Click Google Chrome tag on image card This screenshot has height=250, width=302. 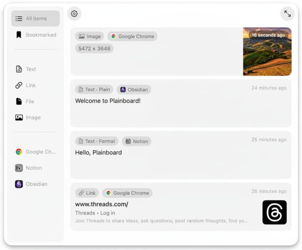coord(132,36)
